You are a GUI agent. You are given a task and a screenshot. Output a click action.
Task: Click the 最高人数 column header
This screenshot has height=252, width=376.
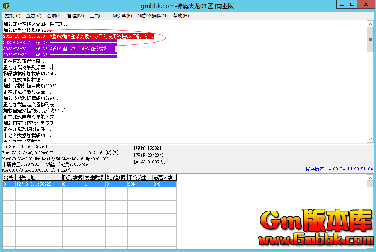coord(164,177)
